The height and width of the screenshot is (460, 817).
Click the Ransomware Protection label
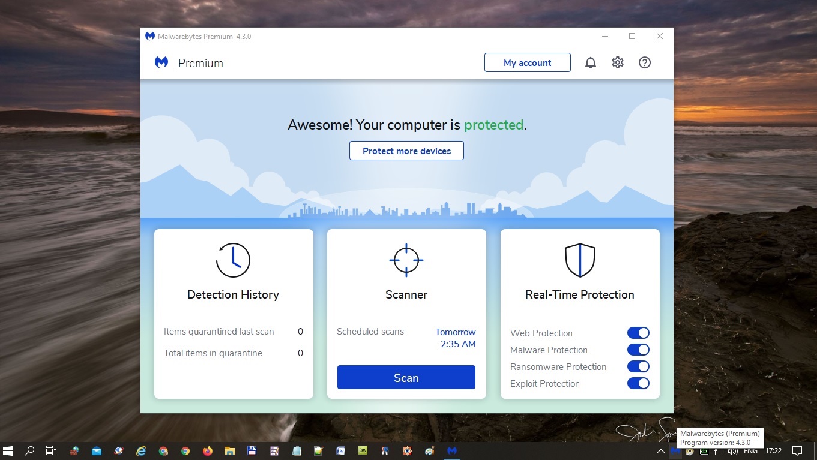[x=558, y=366]
